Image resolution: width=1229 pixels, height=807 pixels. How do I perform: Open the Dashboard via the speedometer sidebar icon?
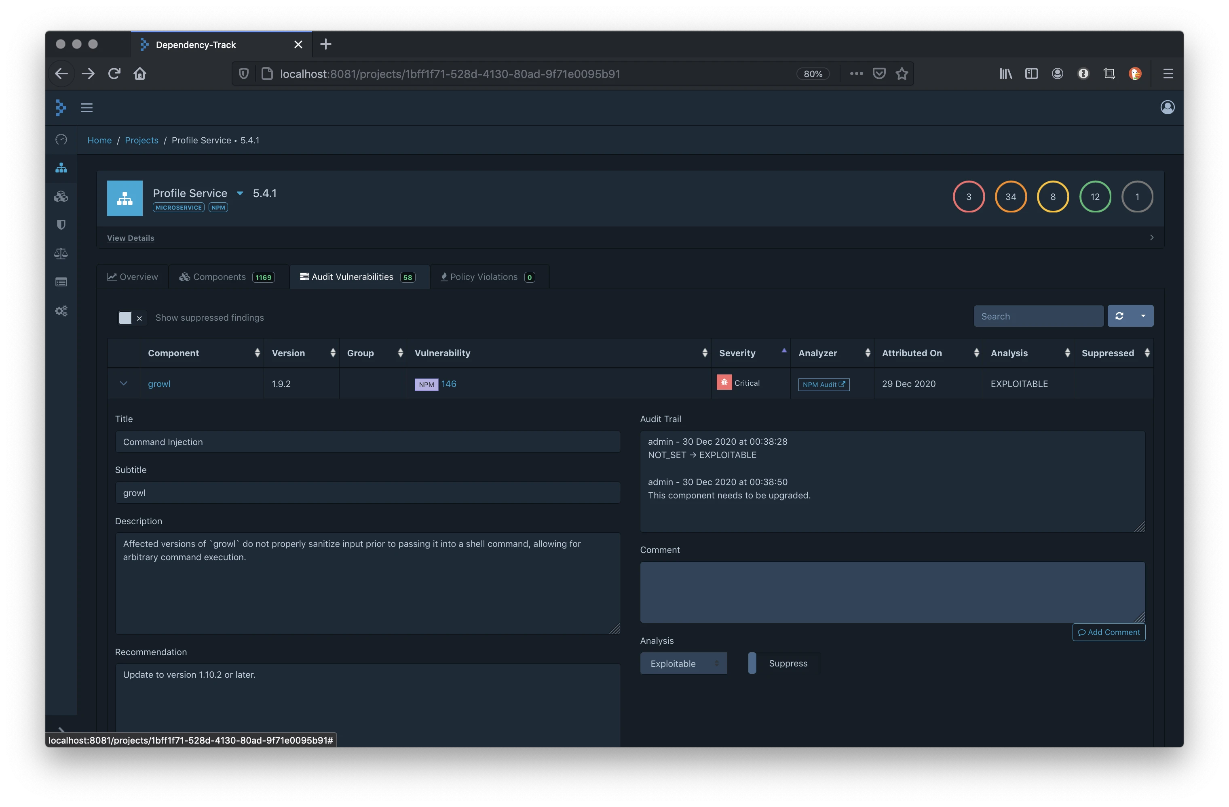click(x=61, y=140)
